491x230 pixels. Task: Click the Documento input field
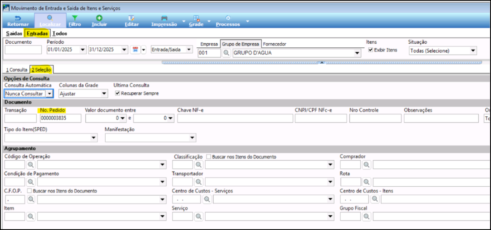click(x=23, y=50)
